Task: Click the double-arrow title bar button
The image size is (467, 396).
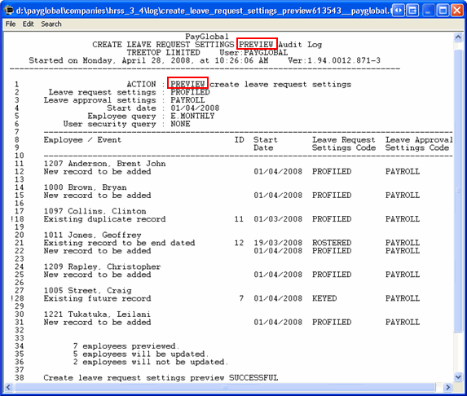Action: [399, 11]
